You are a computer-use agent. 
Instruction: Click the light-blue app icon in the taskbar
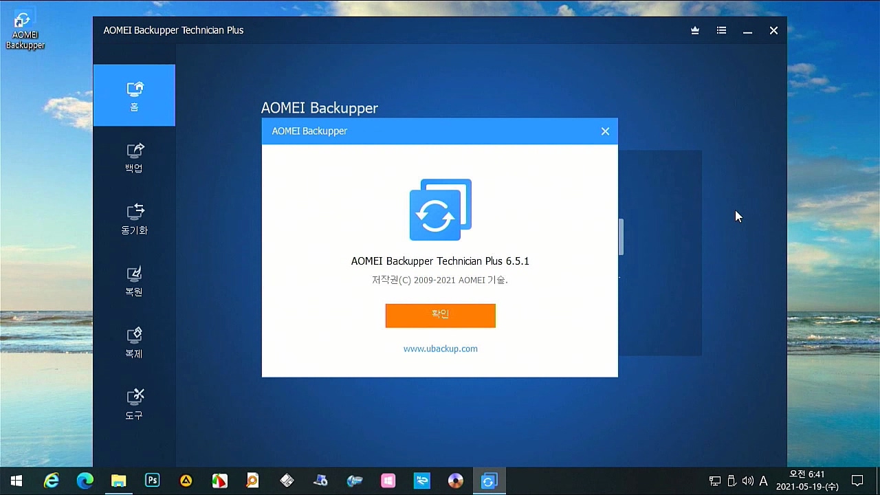click(x=421, y=481)
